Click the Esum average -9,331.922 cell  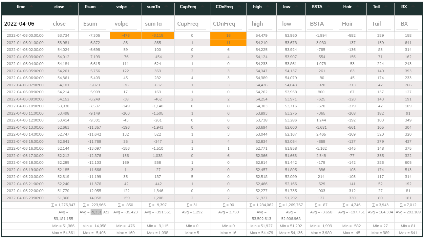click(94, 212)
